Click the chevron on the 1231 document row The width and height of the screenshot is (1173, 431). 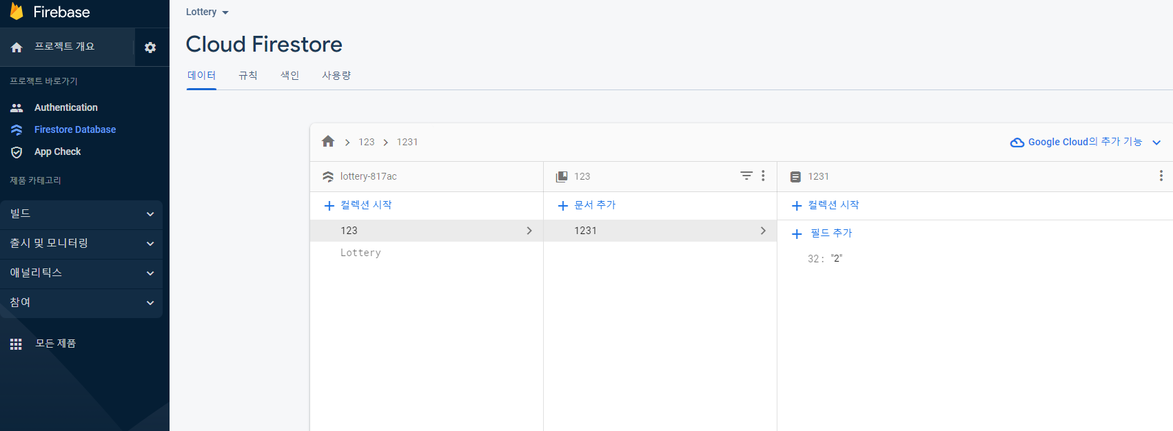click(763, 231)
